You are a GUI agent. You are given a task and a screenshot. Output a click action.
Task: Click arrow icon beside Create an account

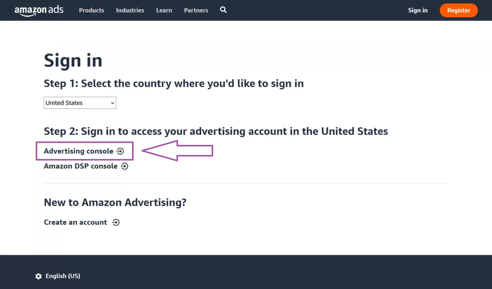tap(115, 222)
